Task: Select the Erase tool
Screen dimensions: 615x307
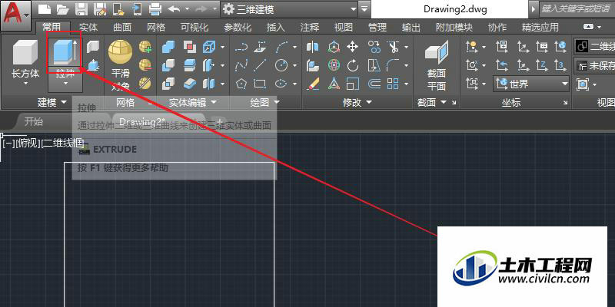Action: (313, 83)
